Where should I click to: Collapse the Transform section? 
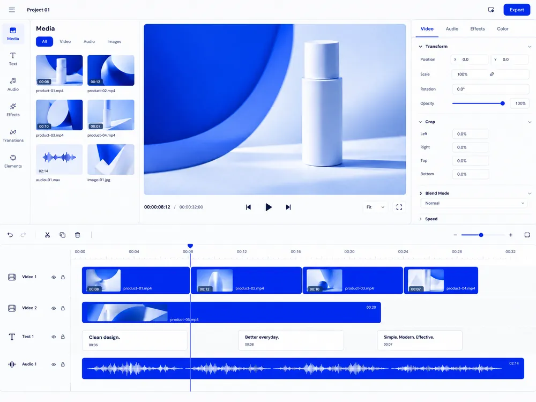tap(420, 47)
